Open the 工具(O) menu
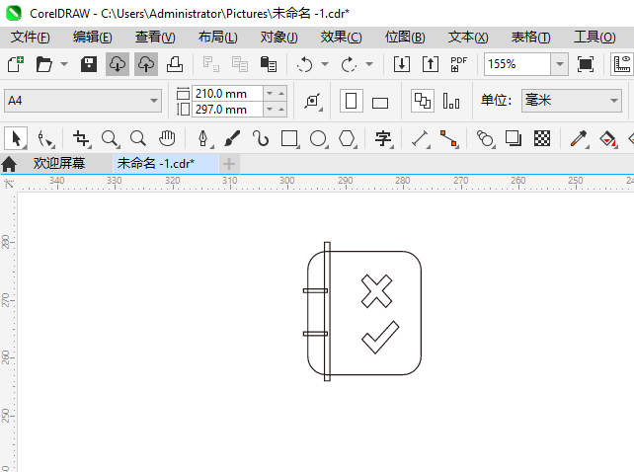Viewport: 634px width, 472px height. click(x=594, y=38)
